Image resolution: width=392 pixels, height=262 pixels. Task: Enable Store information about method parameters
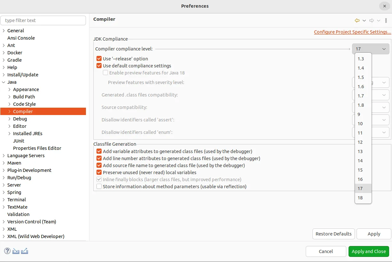(x=99, y=187)
